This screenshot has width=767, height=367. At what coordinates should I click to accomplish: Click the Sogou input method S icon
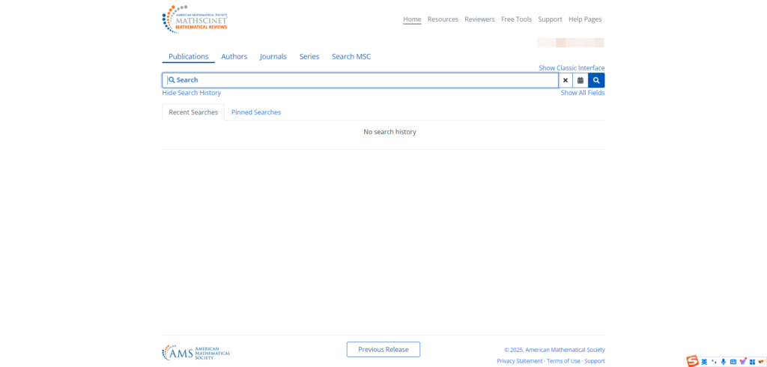click(693, 362)
